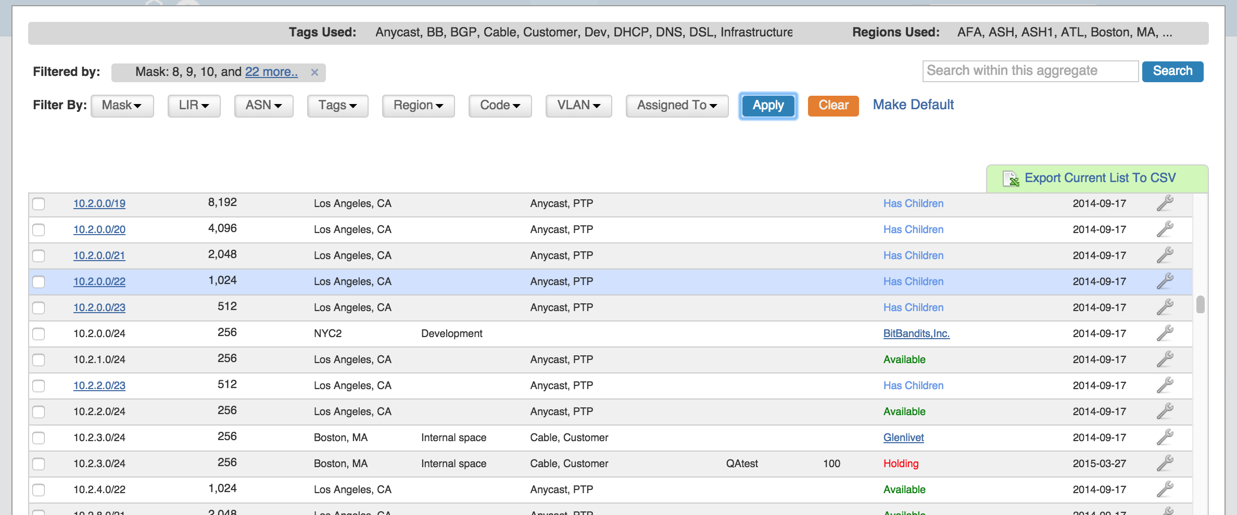
Task: Open the Assigned To dropdown
Action: 676,106
